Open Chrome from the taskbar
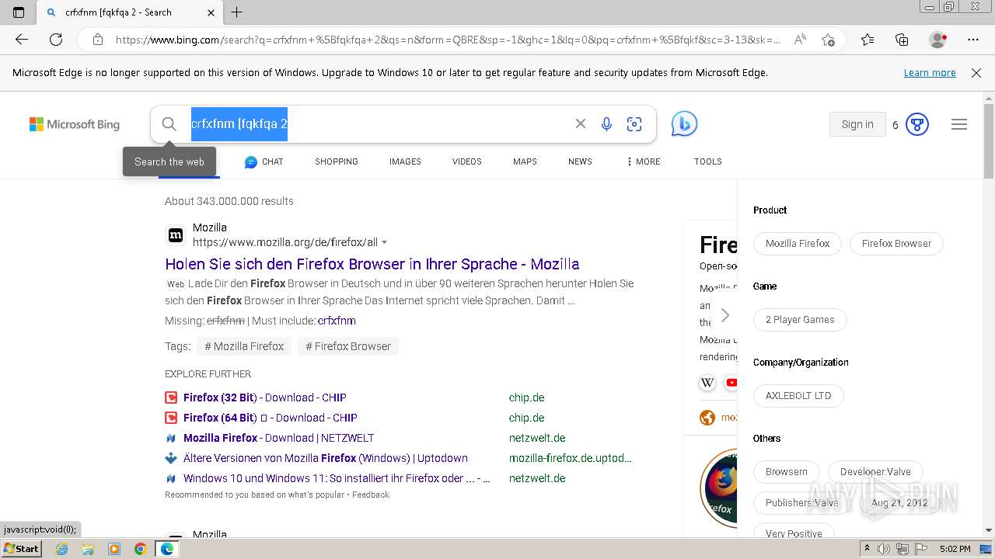The image size is (995, 559). (x=141, y=549)
